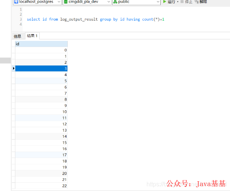Viewport: 230px width, 191px height.
Task: Select highlighted row with id 3
Action: (41, 69)
